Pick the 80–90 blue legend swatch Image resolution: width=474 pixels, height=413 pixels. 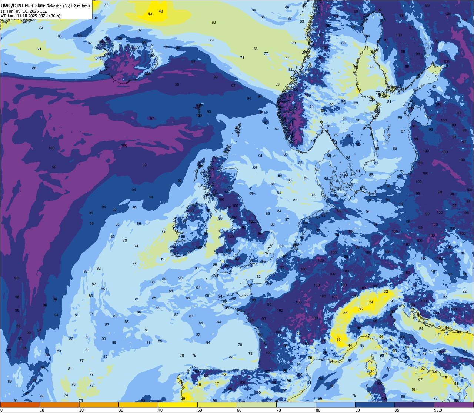click(x=336, y=404)
